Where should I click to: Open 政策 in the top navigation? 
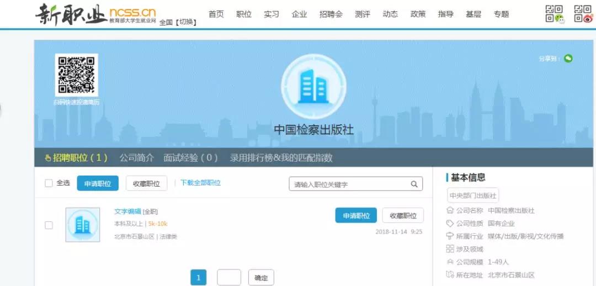point(418,14)
